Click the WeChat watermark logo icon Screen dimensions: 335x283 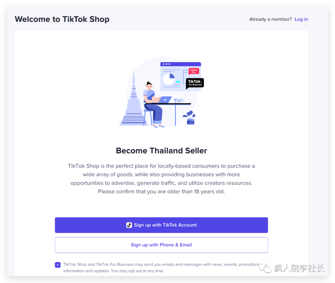pos(265,267)
